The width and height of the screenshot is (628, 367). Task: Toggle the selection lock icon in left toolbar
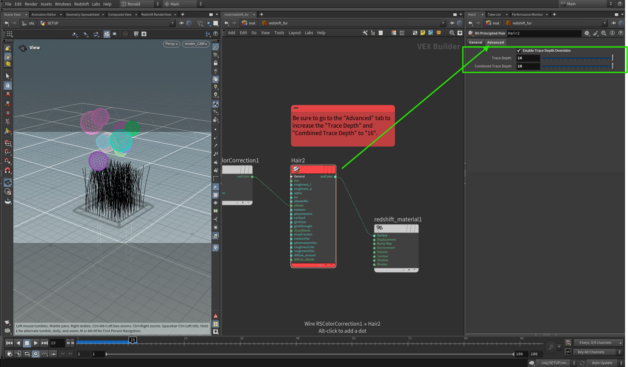8,85
